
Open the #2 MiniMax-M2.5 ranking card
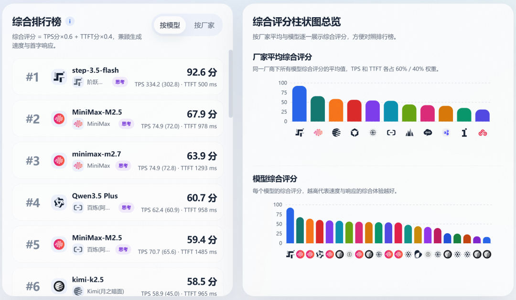click(x=118, y=118)
